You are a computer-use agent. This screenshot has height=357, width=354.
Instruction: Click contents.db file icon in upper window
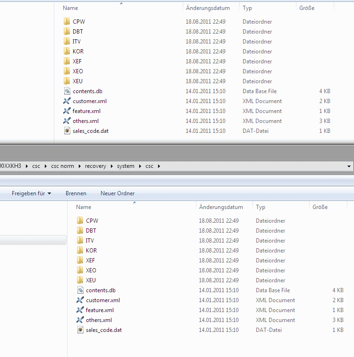click(67, 91)
